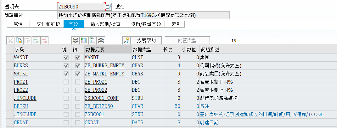Open structure ZSBC001 link

(x=95, y=114)
